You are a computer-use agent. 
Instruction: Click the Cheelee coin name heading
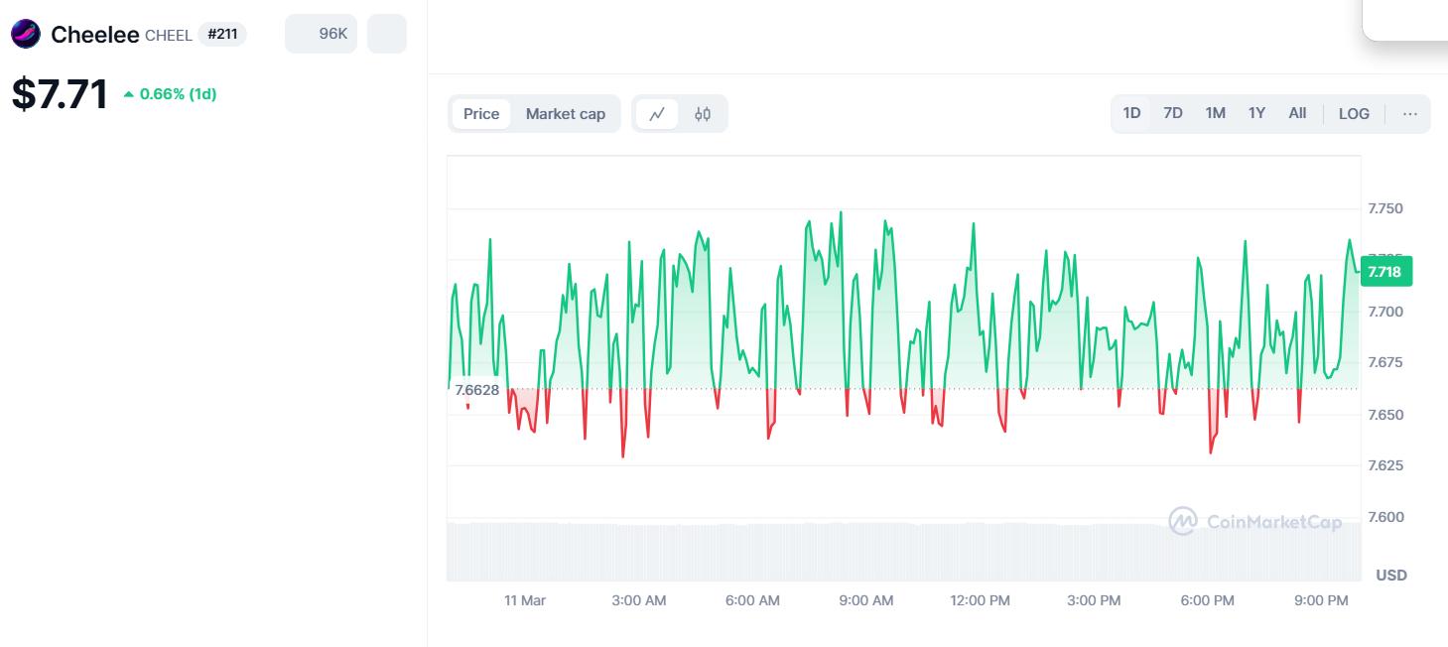tap(95, 35)
